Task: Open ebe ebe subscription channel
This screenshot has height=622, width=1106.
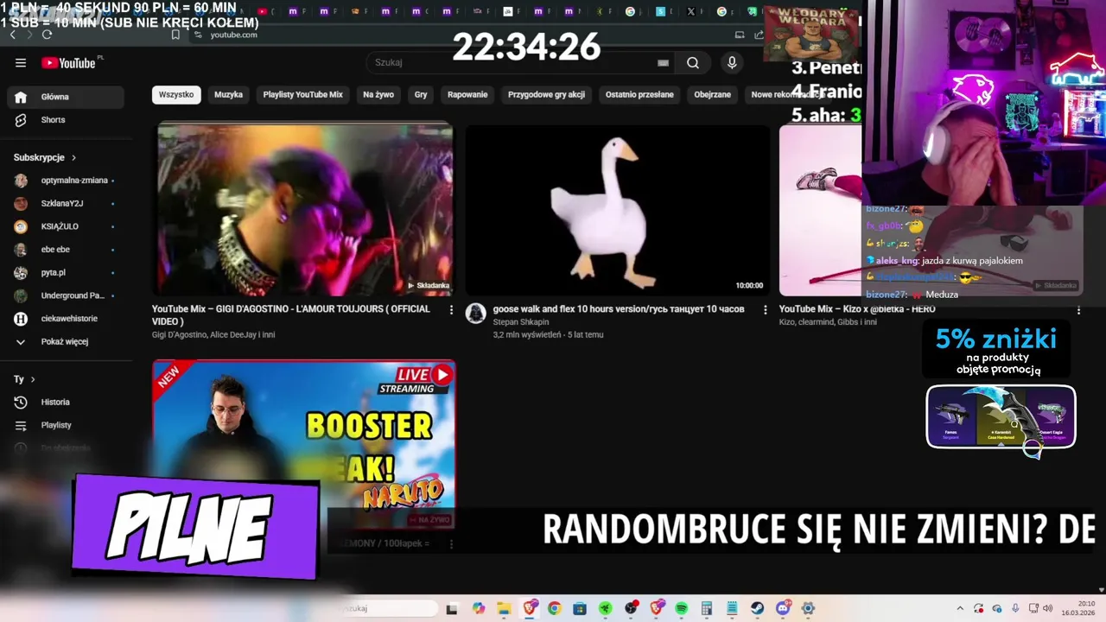Action: pyautogui.click(x=66, y=250)
